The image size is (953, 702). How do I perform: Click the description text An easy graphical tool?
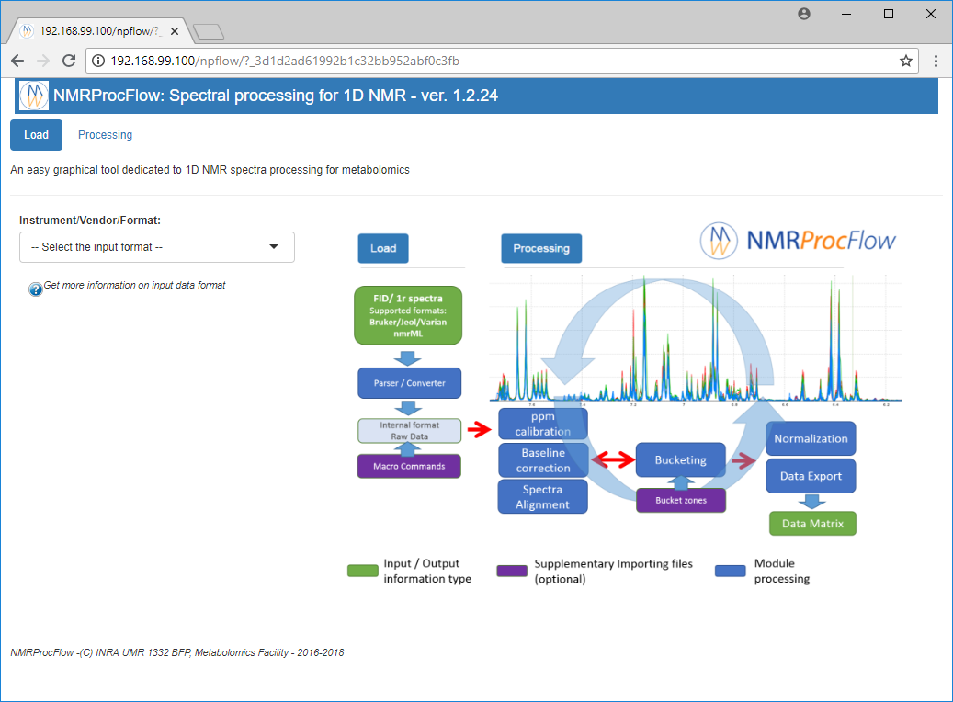210,170
